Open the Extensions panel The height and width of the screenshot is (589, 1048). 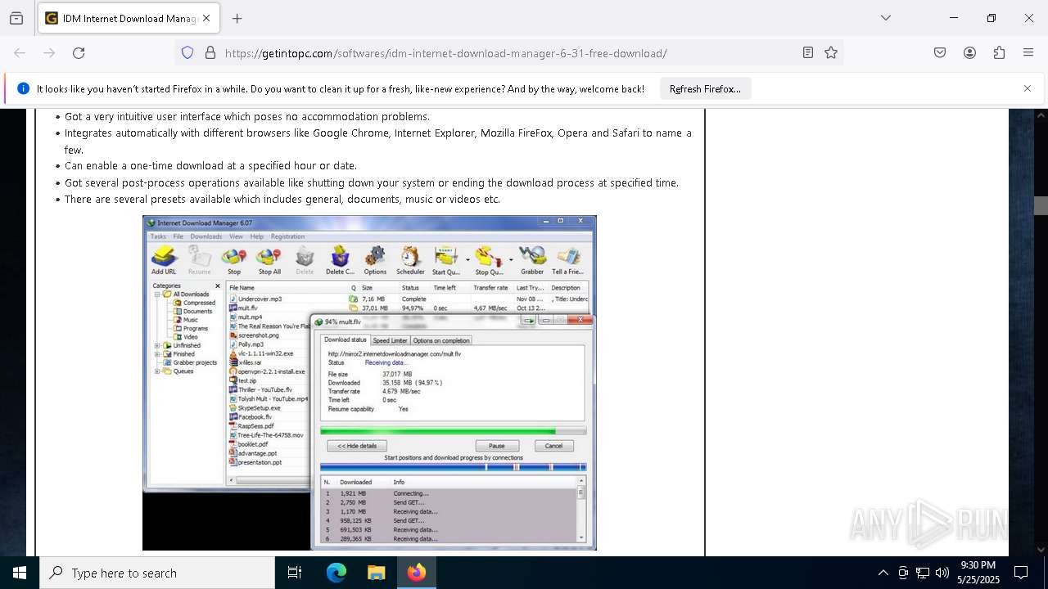point(999,52)
